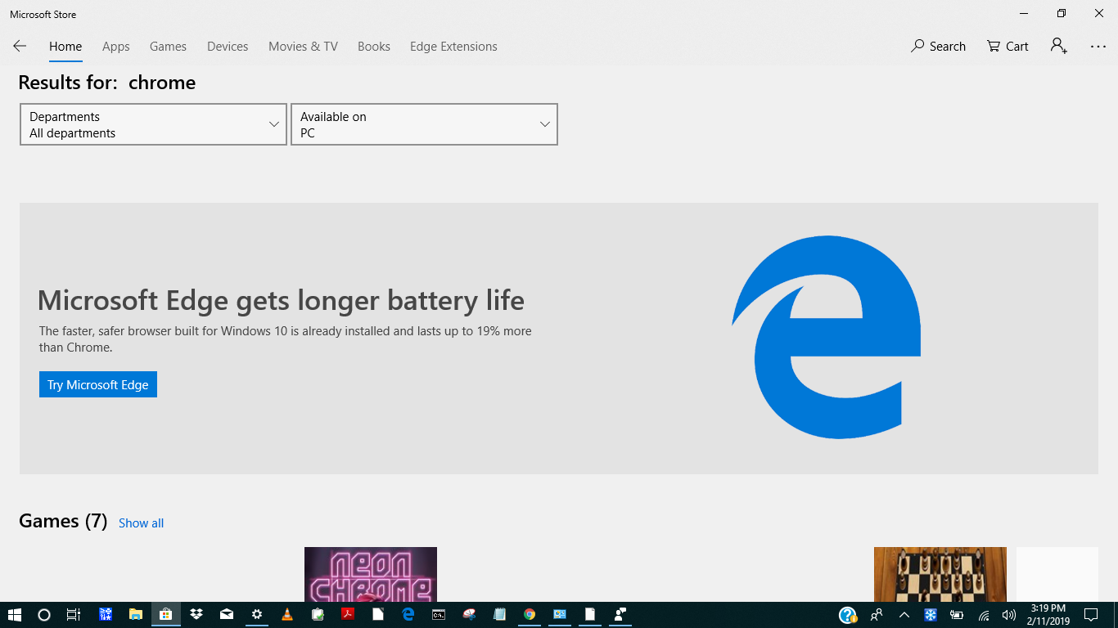Image resolution: width=1118 pixels, height=628 pixels.
Task: Open the chess game thumbnail
Action: (940, 574)
